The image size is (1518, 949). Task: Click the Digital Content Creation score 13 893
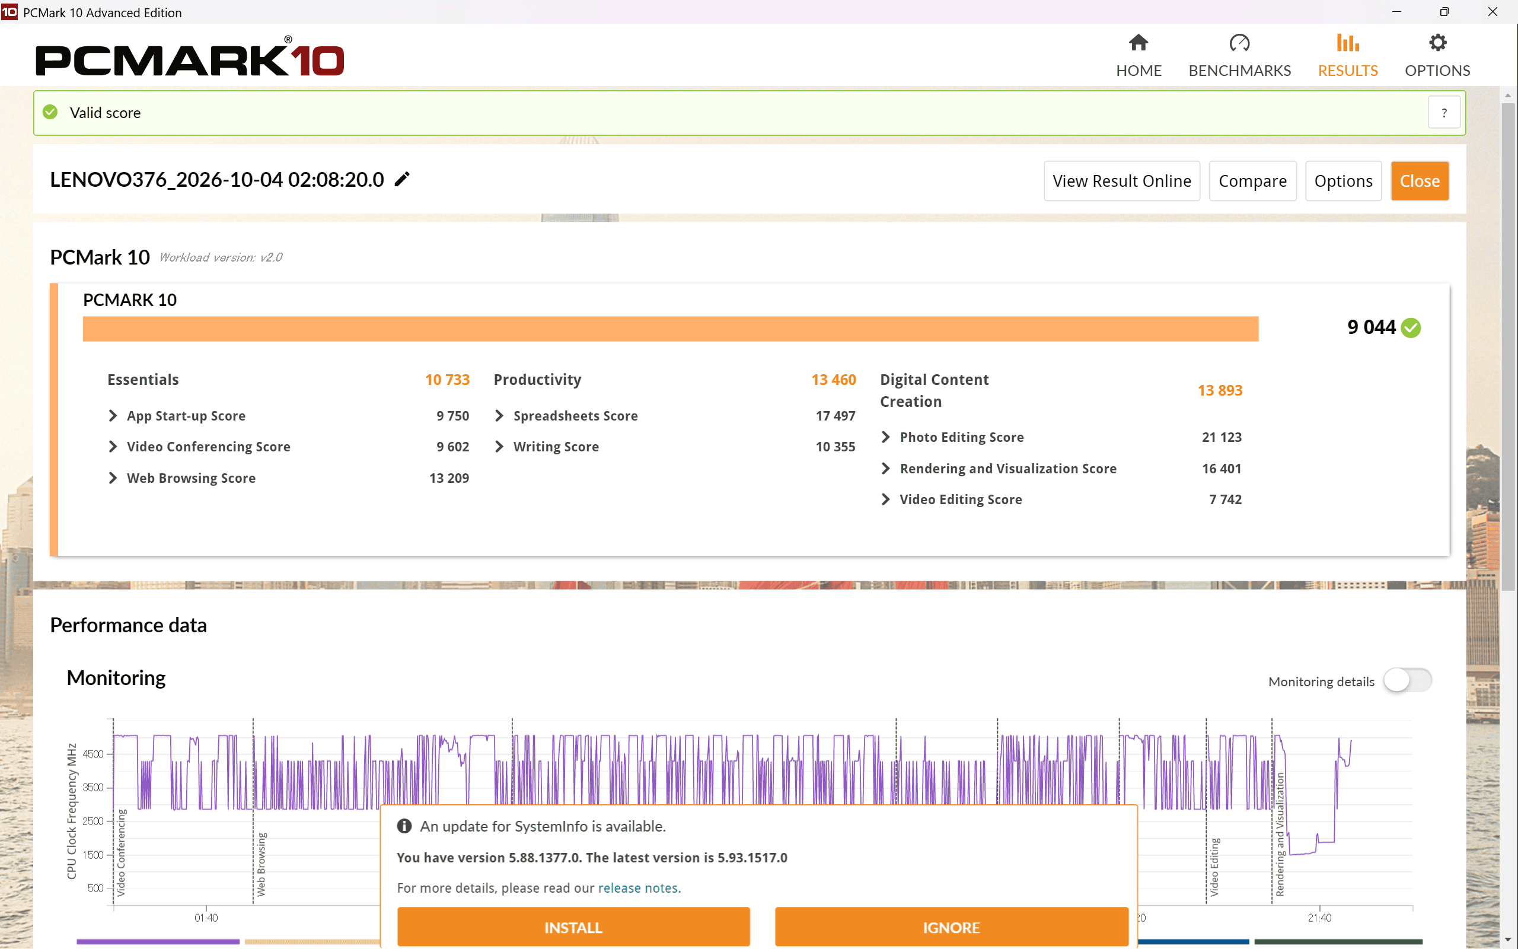point(1220,390)
